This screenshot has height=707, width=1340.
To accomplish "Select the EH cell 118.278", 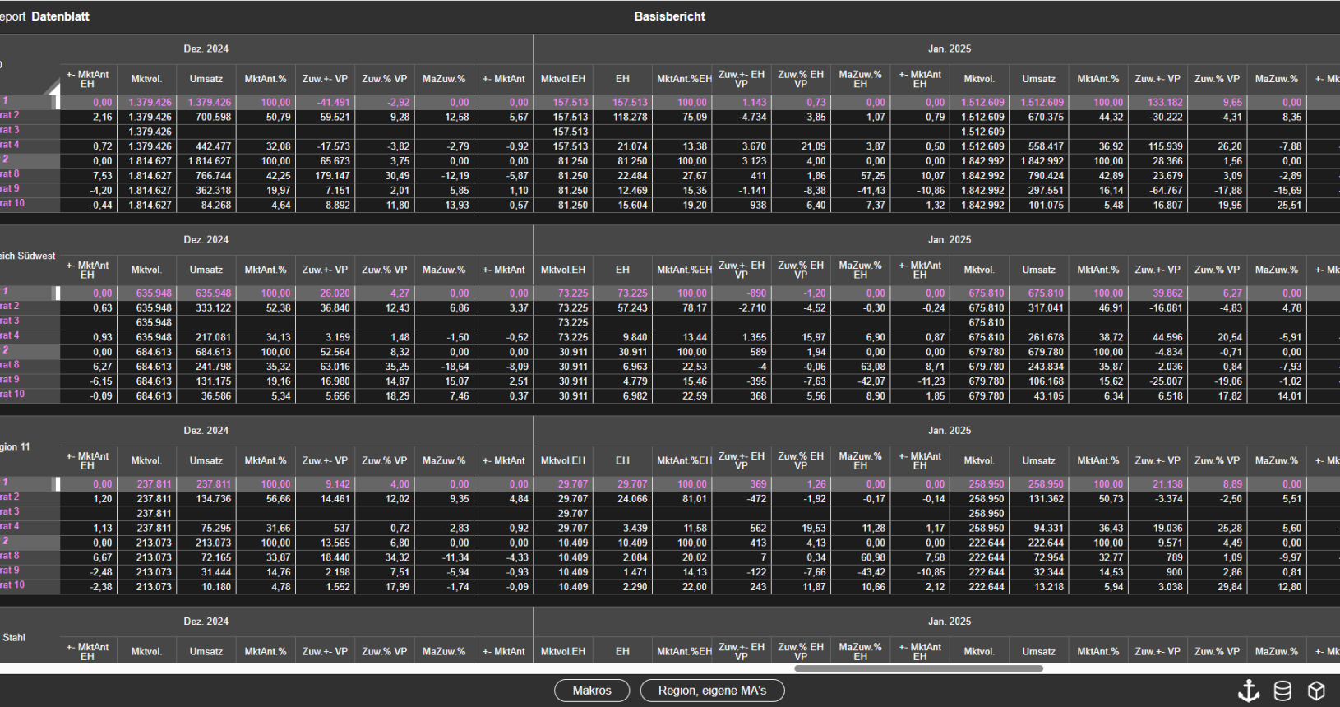I will (623, 118).
